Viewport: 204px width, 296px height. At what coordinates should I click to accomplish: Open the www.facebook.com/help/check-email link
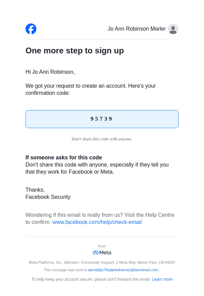[x=97, y=222]
